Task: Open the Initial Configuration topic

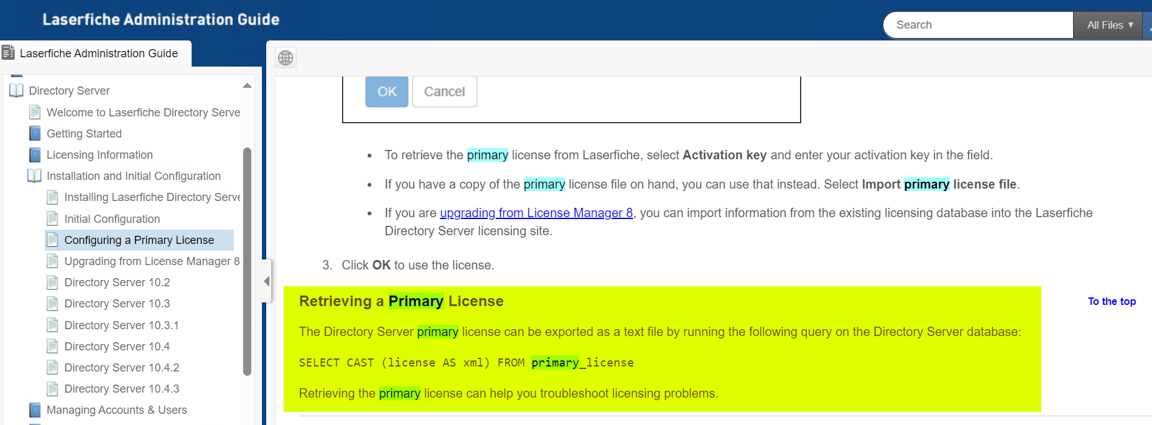Action: (112, 219)
